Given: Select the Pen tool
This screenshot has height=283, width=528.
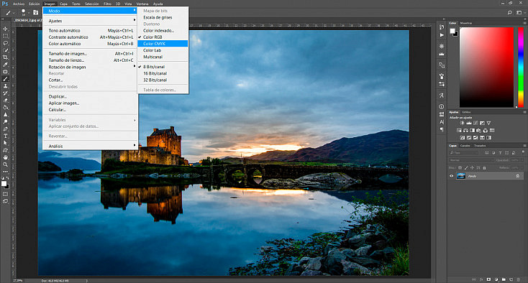Looking at the screenshot, I should pos(5,129).
